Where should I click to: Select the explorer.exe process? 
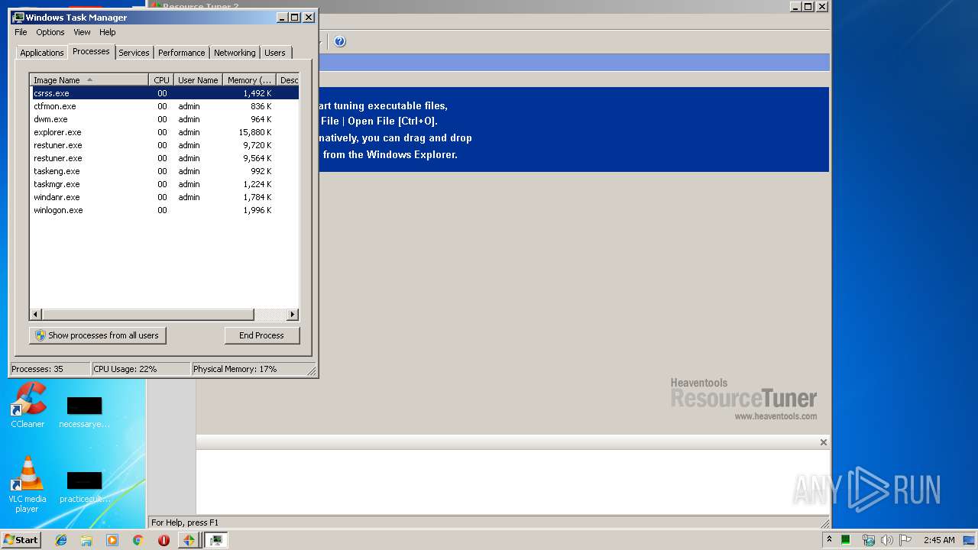(x=164, y=132)
